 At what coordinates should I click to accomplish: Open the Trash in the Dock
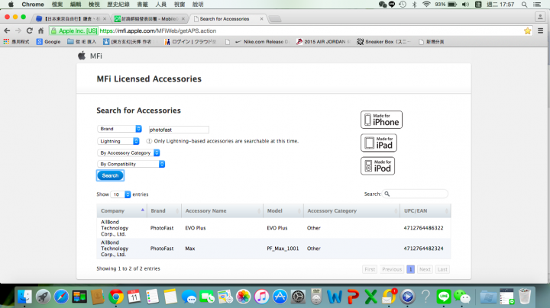[525, 297]
